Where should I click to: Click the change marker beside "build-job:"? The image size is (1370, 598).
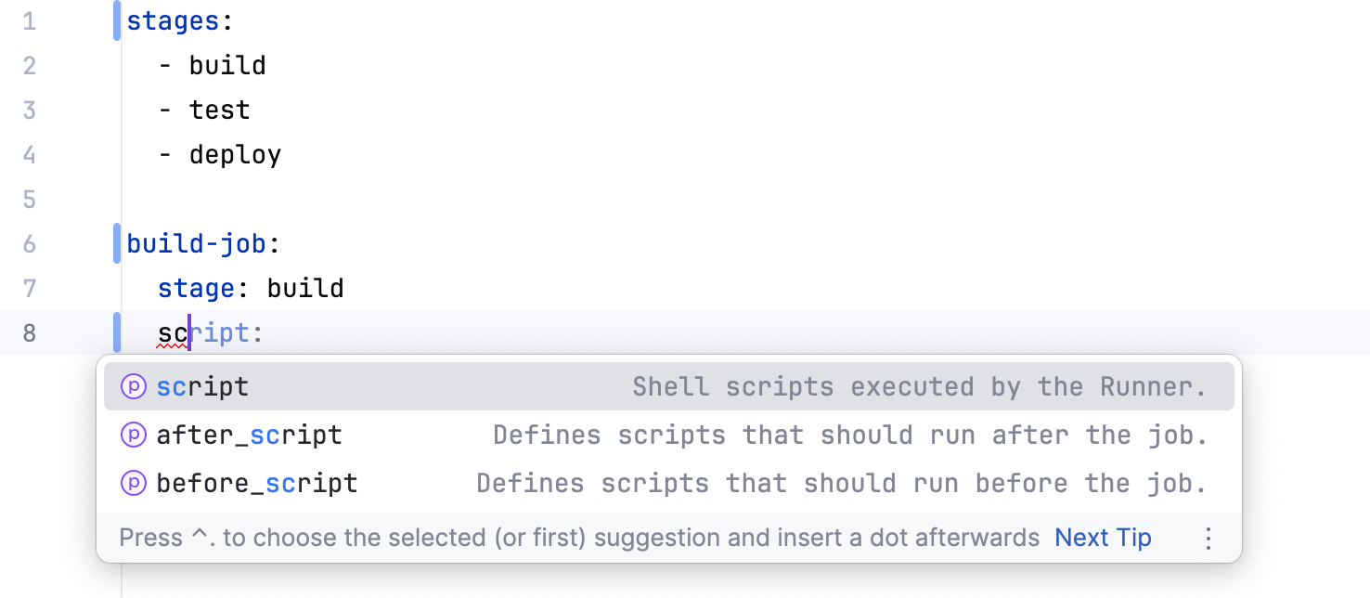[x=114, y=243]
